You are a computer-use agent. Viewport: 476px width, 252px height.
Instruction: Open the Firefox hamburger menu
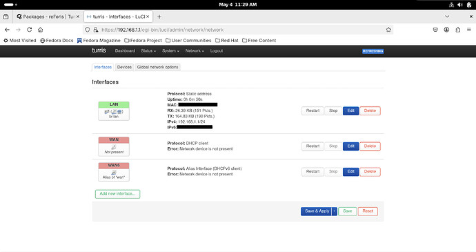[469, 30]
